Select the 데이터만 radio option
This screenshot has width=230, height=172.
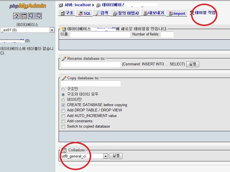click(x=63, y=100)
